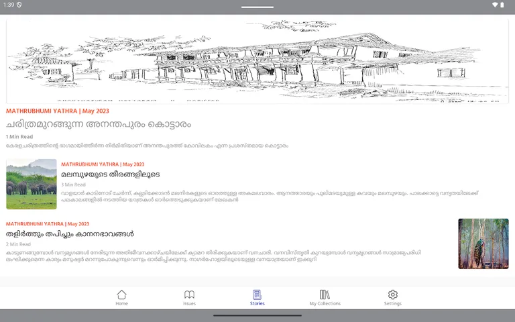Click the palace story summary line
This screenshot has height=322, width=515.
147,146
